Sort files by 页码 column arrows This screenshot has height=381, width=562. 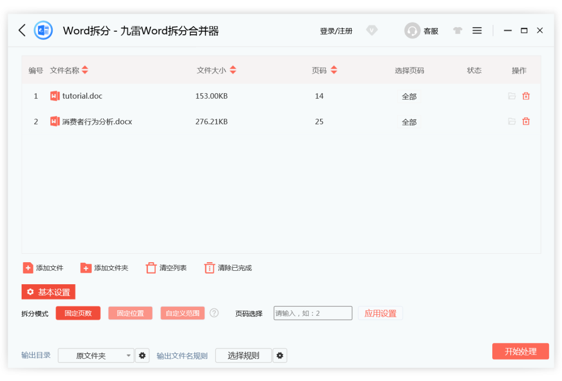(x=333, y=70)
